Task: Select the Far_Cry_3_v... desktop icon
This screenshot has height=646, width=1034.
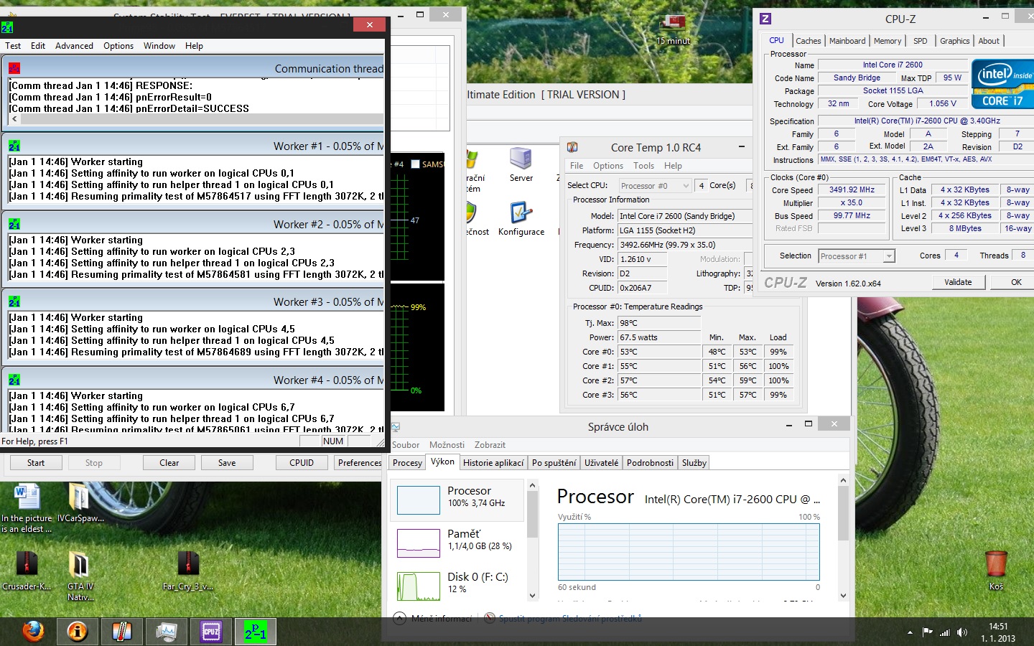Action: 188,571
